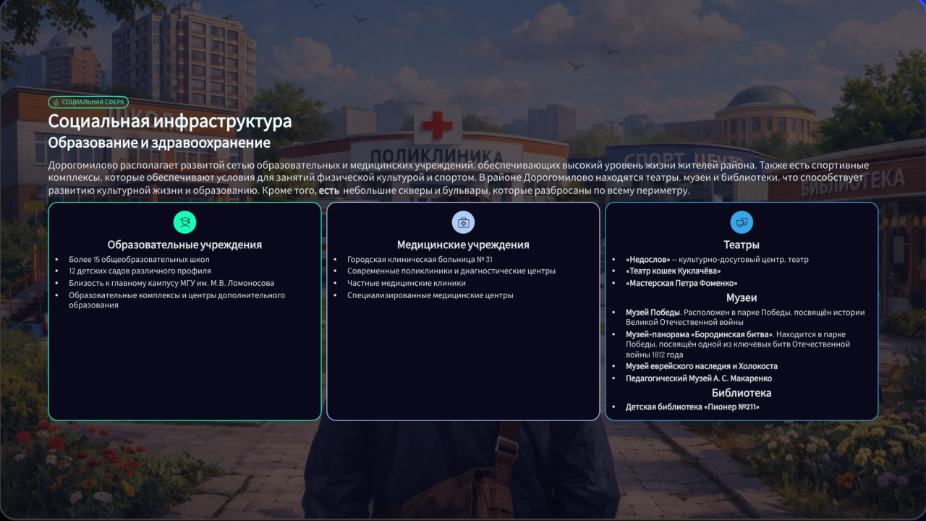Image resolution: width=926 pixels, height=521 pixels.
Task: Select the heading «Образовательные учреждения»
Action: click(184, 245)
